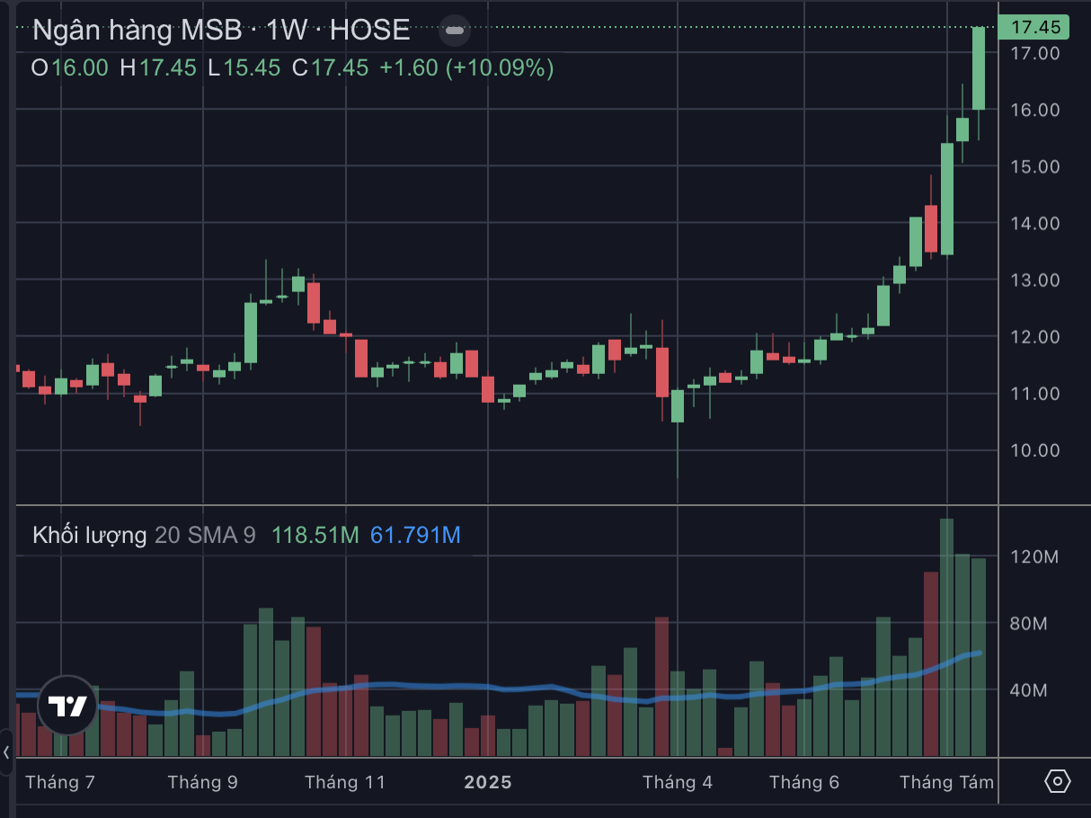Viewport: 1091px width, 818px height.
Task: Click the 13.00 price axis label
Action: (x=1035, y=280)
